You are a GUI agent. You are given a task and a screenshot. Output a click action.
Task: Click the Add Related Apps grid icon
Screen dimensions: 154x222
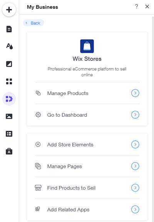38,209
